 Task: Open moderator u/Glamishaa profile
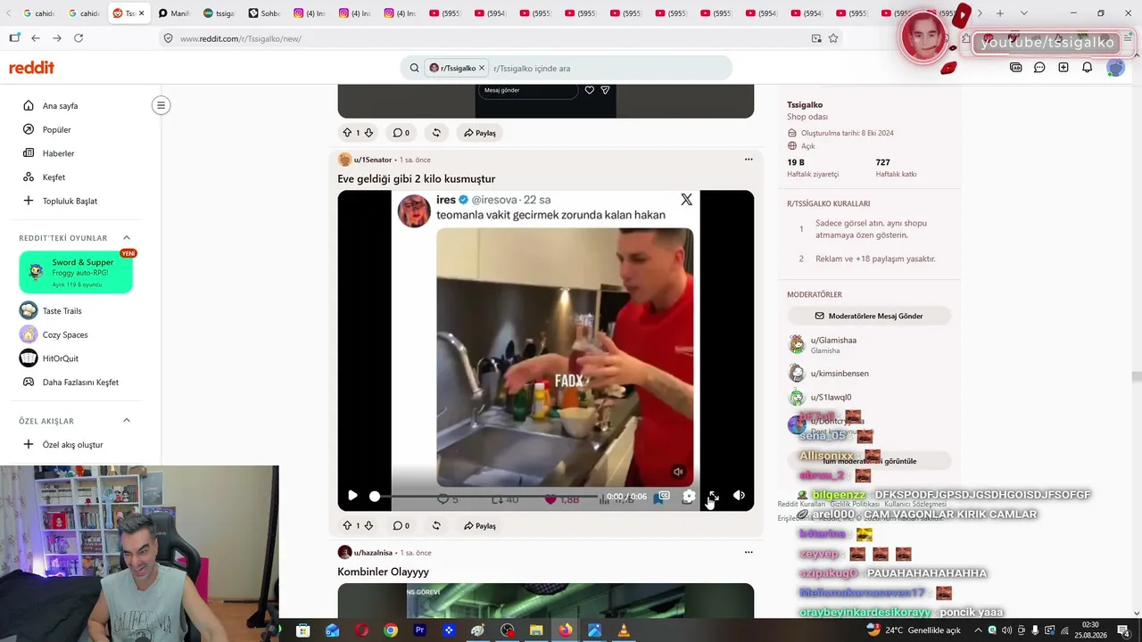(x=833, y=341)
